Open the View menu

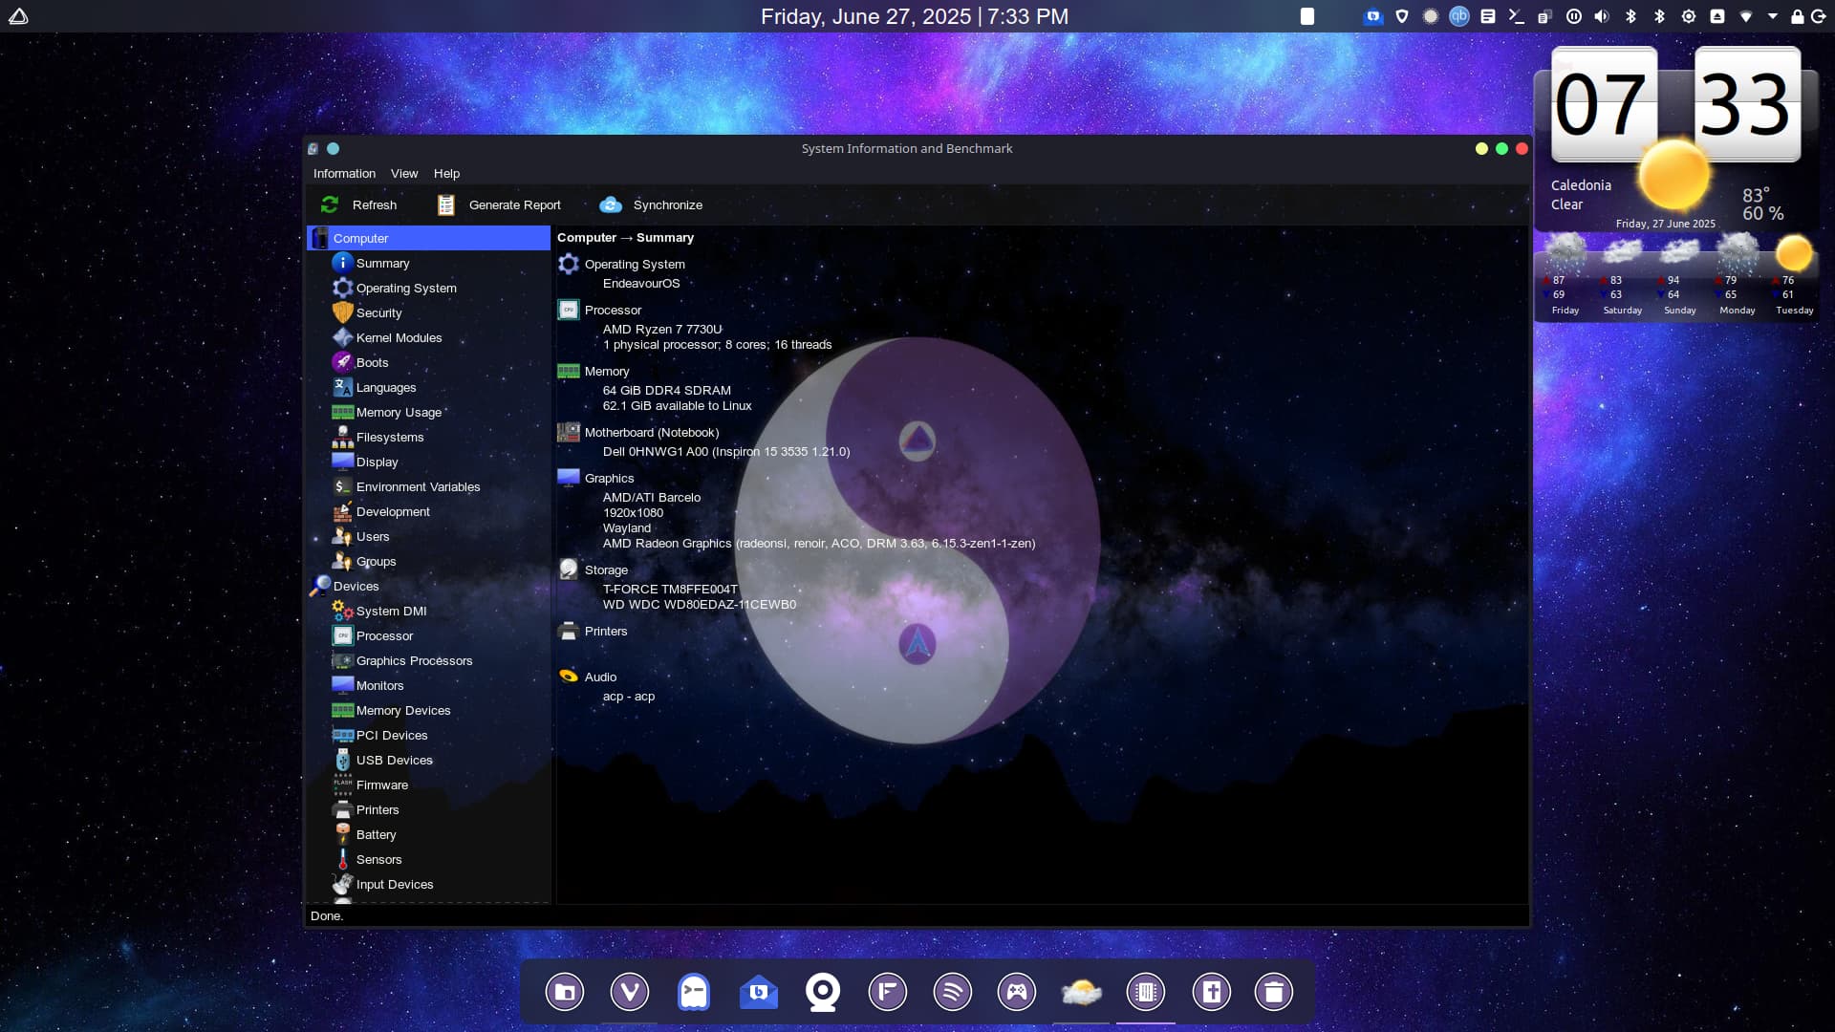point(403,173)
